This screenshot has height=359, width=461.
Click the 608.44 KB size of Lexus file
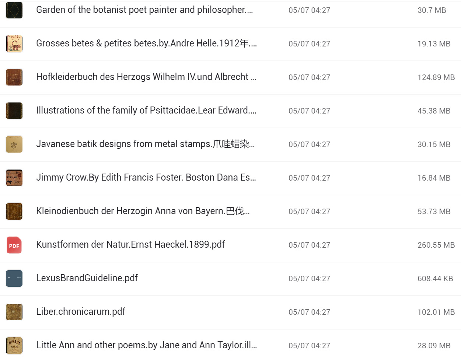(x=435, y=279)
